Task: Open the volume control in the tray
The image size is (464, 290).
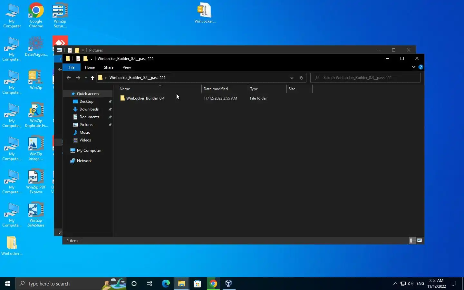Action: click(411, 284)
